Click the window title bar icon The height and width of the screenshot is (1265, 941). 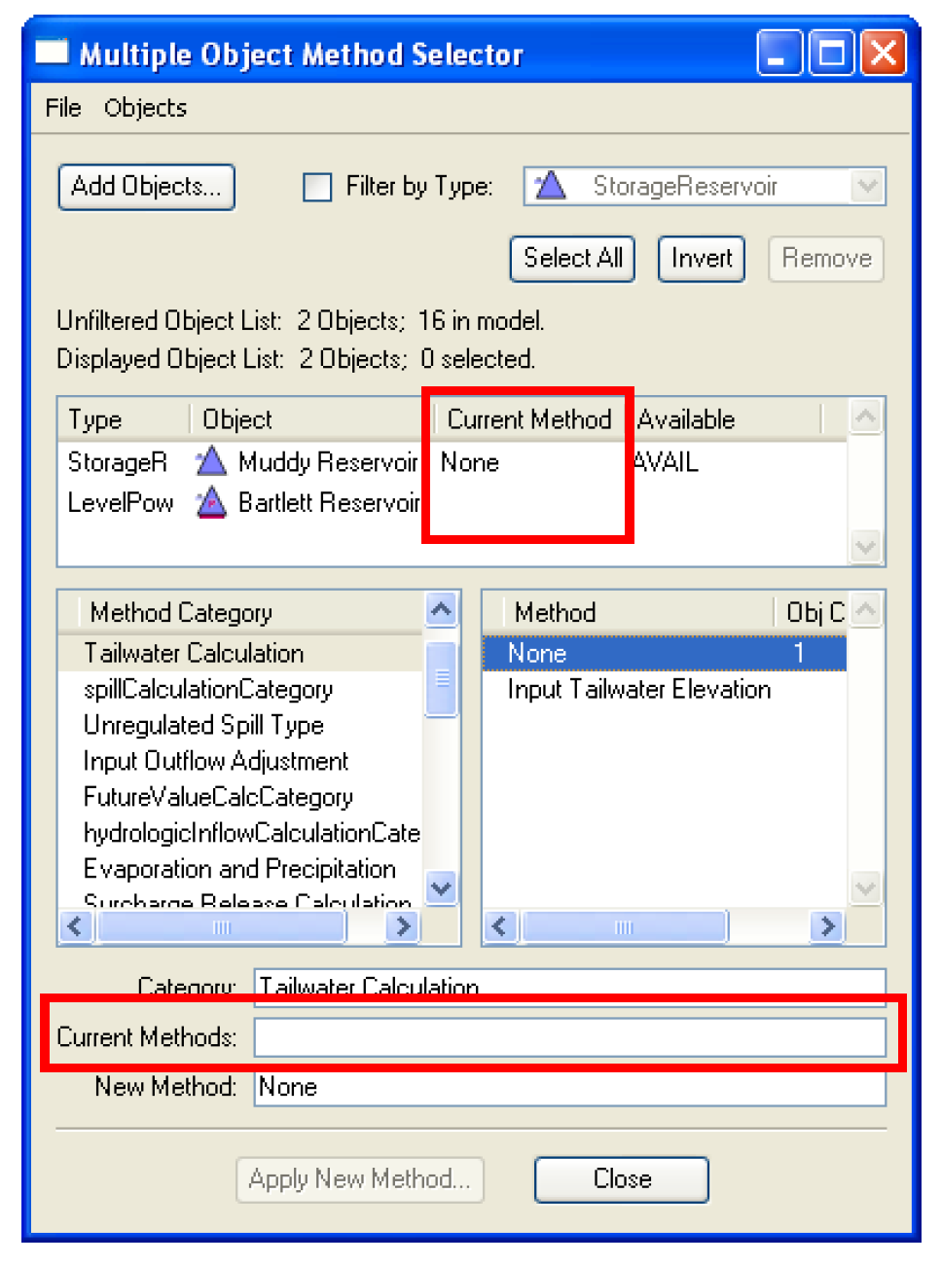(x=53, y=53)
